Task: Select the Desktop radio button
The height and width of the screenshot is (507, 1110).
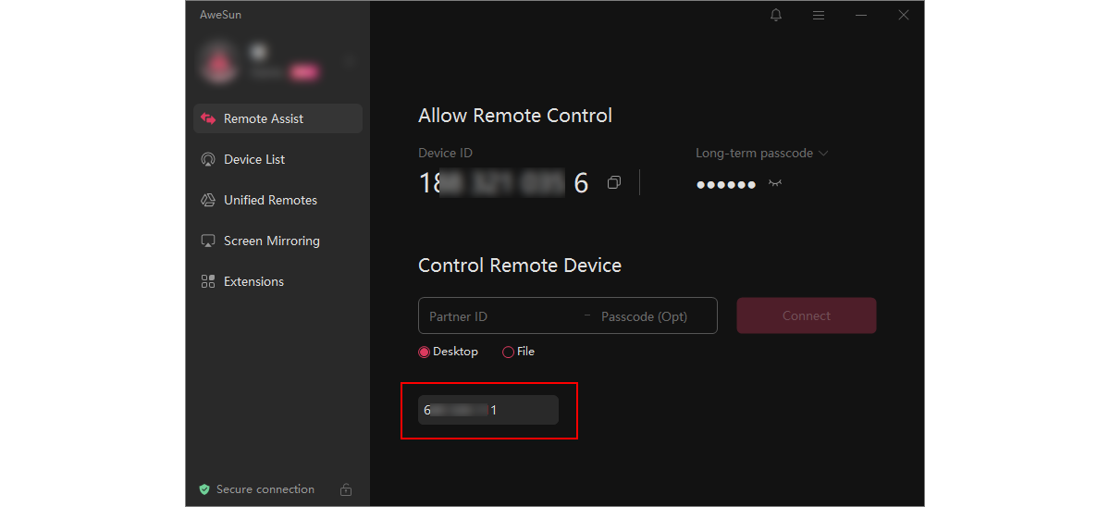Action: tap(425, 352)
